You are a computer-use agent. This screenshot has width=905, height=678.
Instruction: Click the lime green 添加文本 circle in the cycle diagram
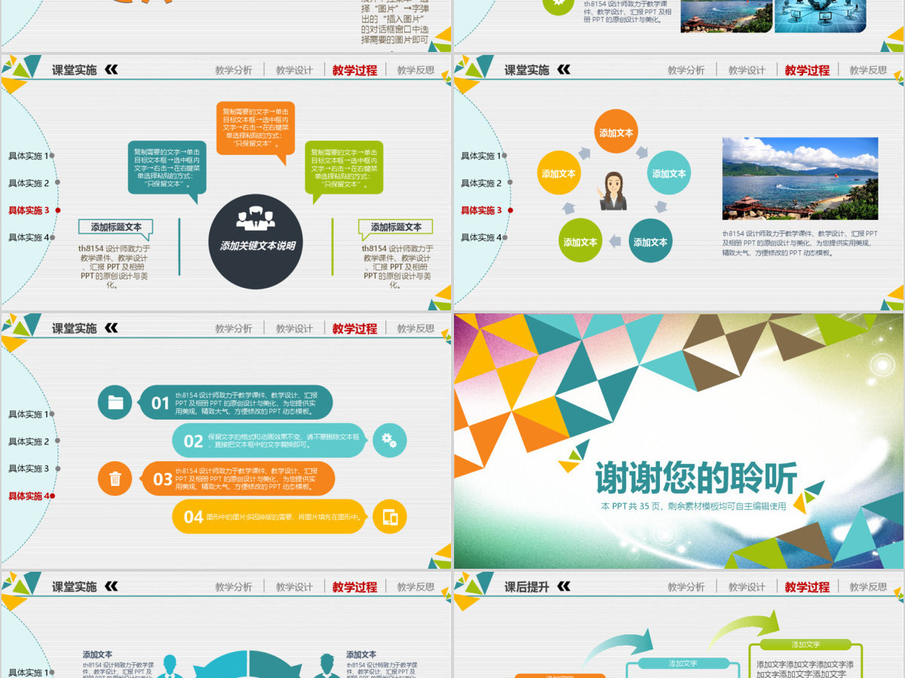580,242
